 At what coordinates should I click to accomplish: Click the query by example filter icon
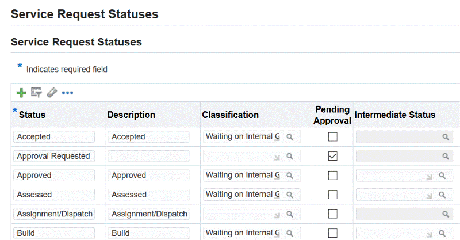[x=37, y=93]
